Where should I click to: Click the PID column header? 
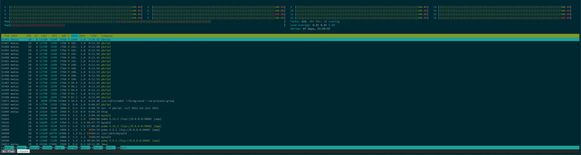click(6, 36)
